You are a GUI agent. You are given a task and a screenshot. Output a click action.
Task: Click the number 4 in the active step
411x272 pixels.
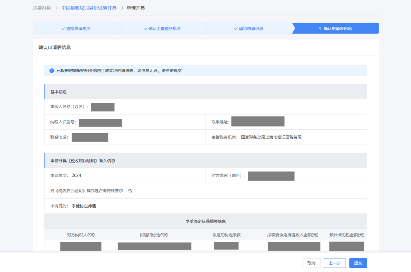click(320, 29)
